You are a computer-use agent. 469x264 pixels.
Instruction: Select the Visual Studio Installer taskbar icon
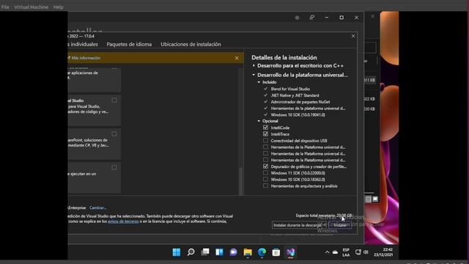[x=290, y=252]
